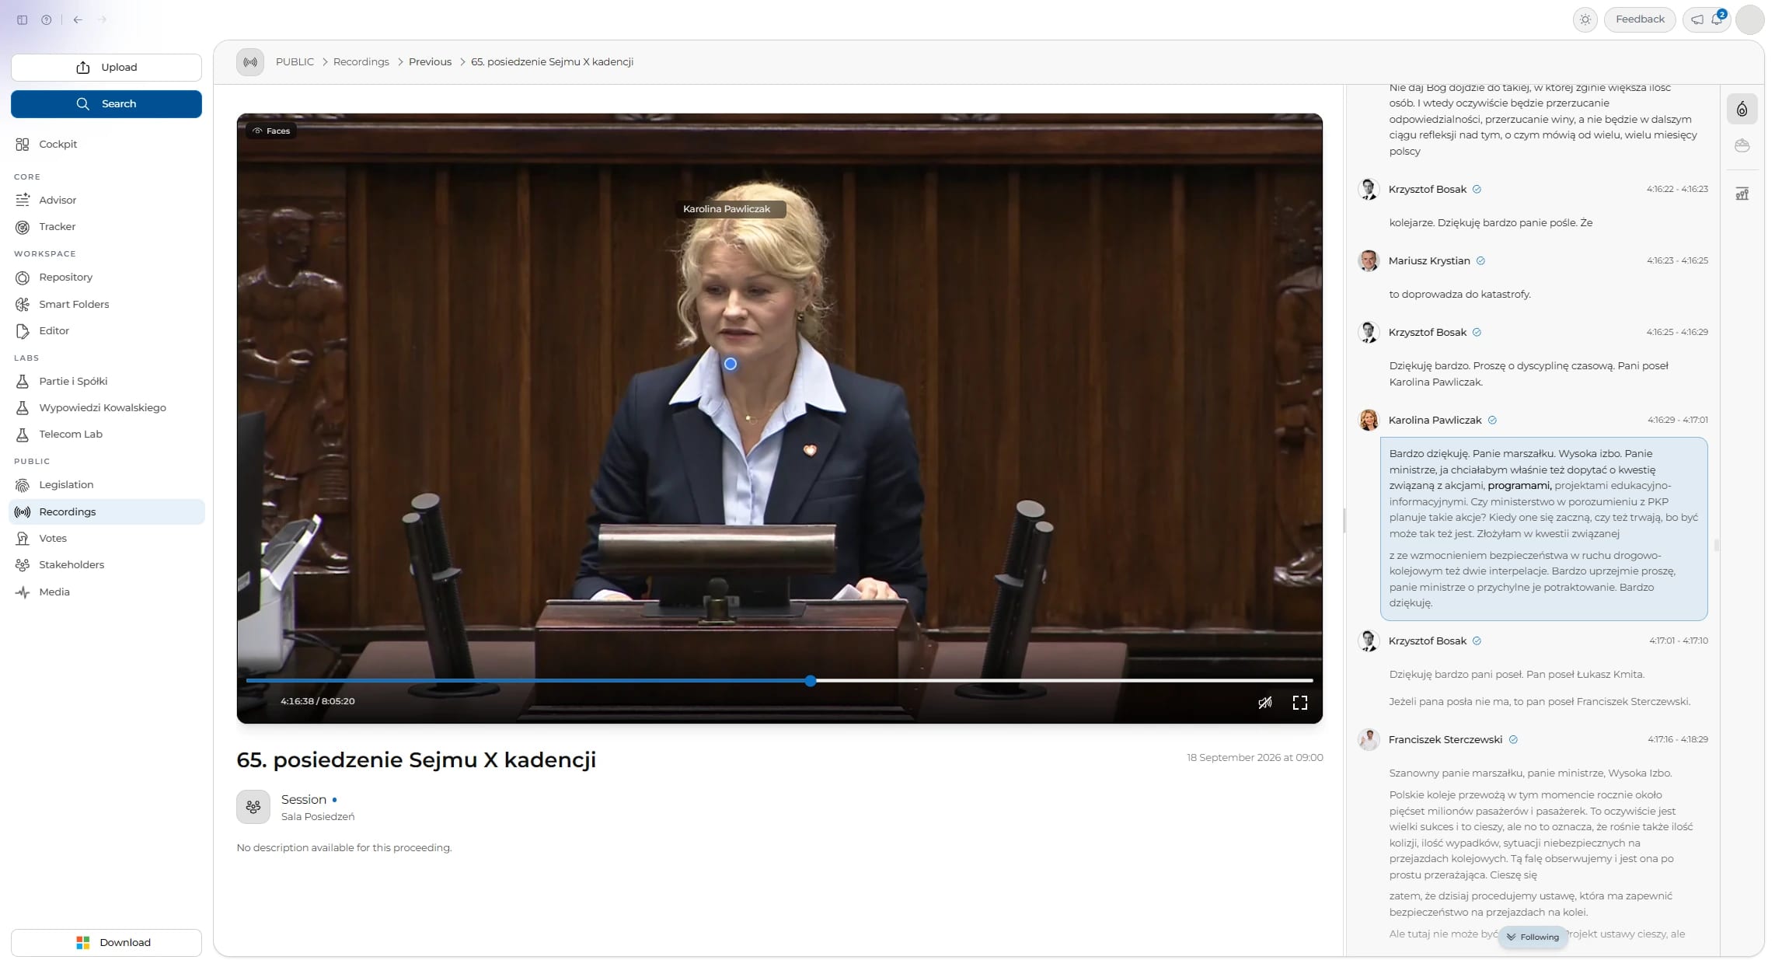
Task: Toggle the Faces overlay on video
Action: 271,131
